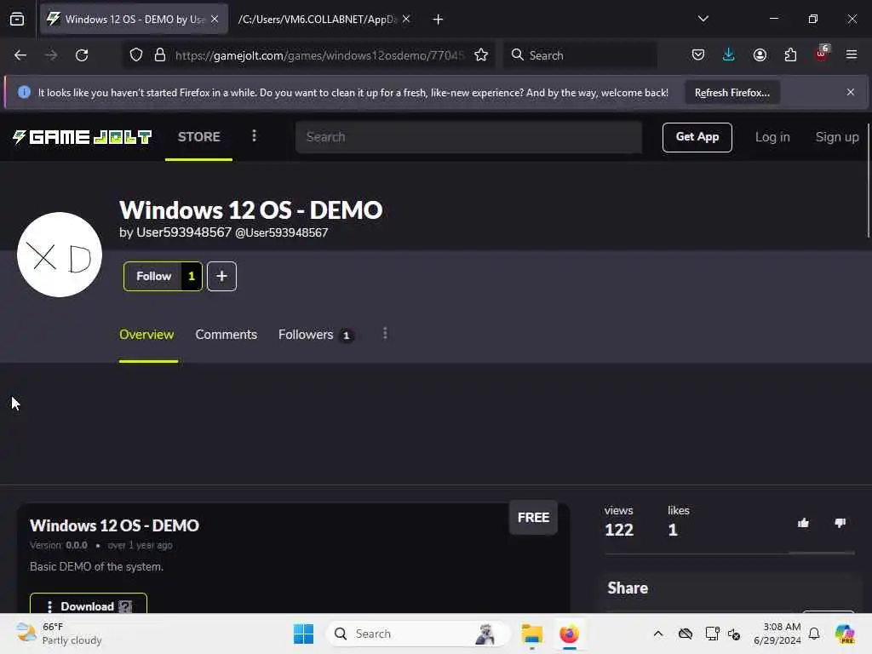
Task: Click the Sign up link
Action: [837, 137]
